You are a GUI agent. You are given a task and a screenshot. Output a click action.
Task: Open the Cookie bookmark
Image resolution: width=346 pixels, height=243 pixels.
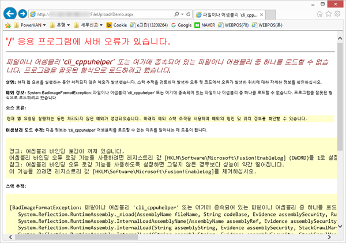click(116, 25)
